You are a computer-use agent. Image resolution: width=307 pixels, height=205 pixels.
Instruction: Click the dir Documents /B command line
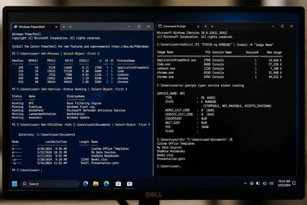click(x=194, y=140)
